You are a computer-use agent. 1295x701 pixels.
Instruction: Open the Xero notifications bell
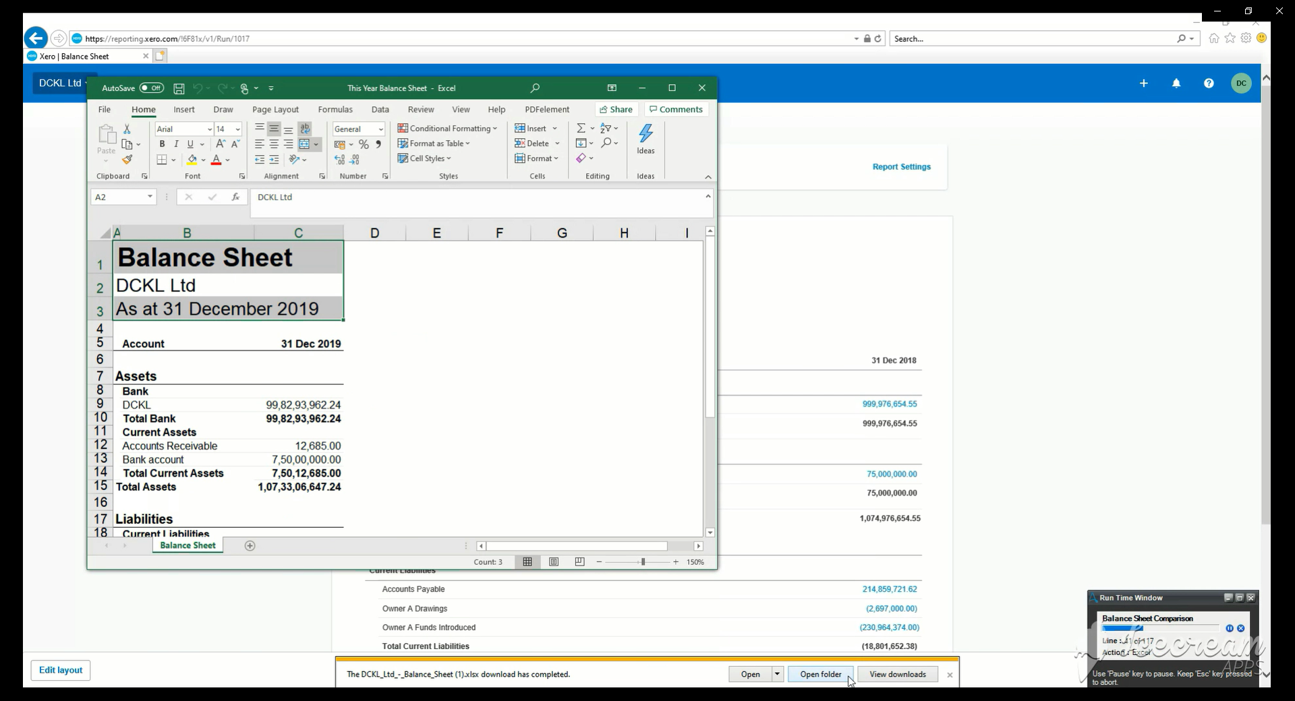pos(1176,84)
